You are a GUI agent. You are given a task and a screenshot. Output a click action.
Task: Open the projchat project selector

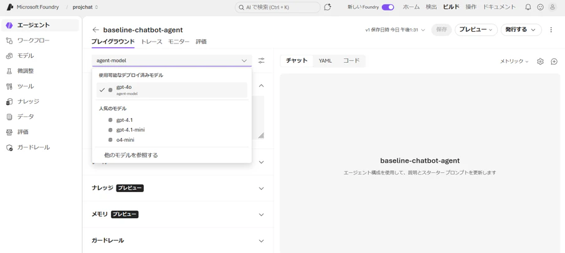point(85,7)
